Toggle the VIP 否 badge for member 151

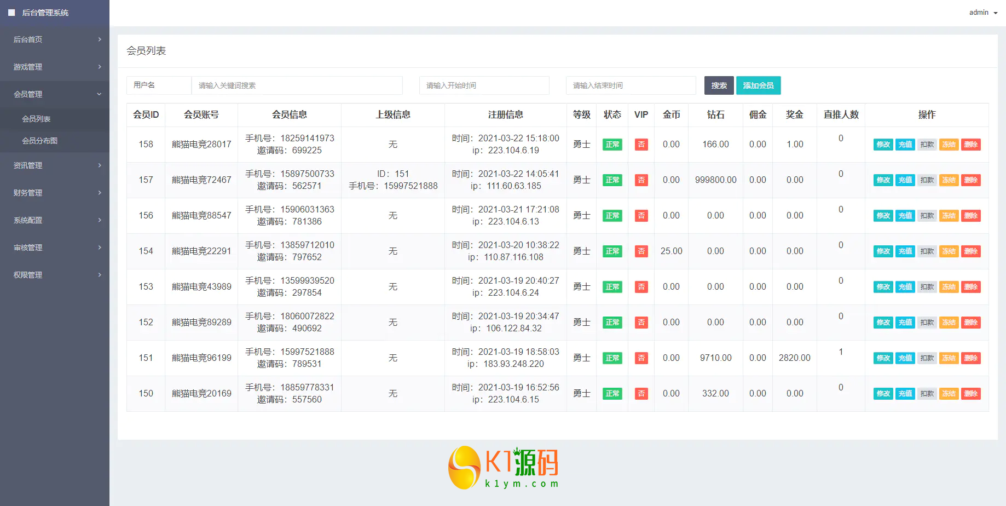[641, 358]
